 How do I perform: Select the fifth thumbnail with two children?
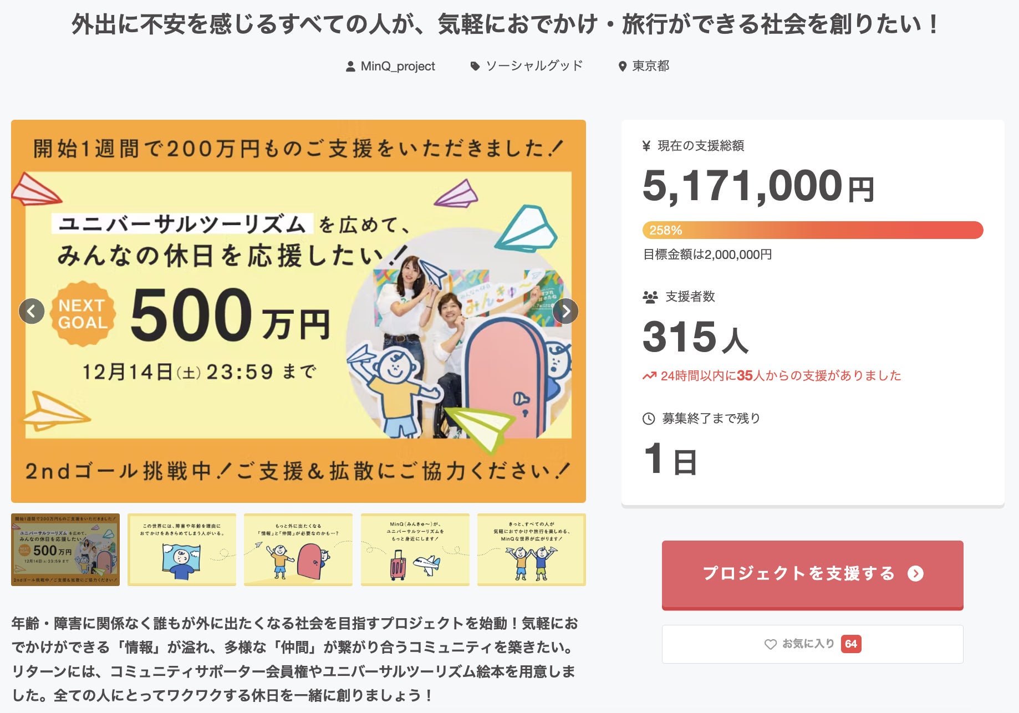click(x=531, y=549)
